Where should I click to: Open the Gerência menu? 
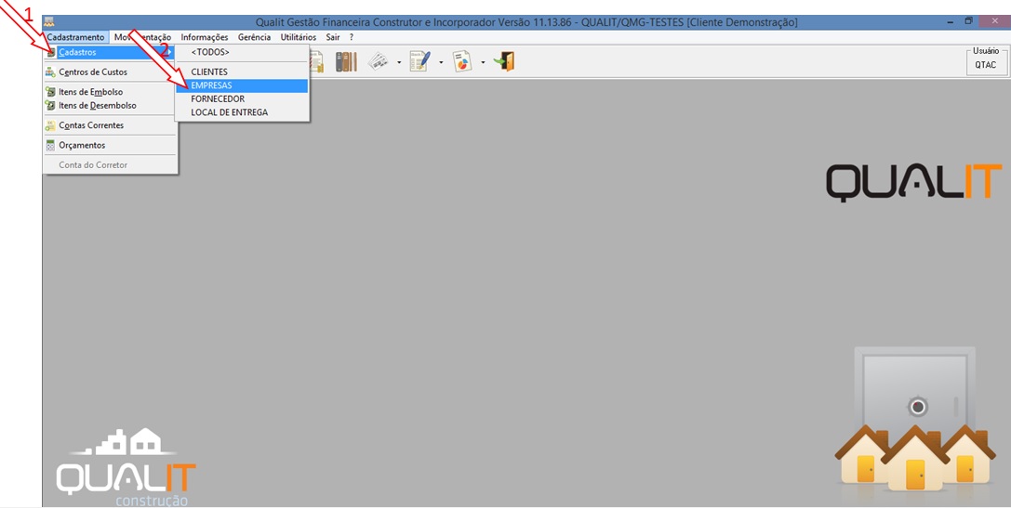pos(254,37)
